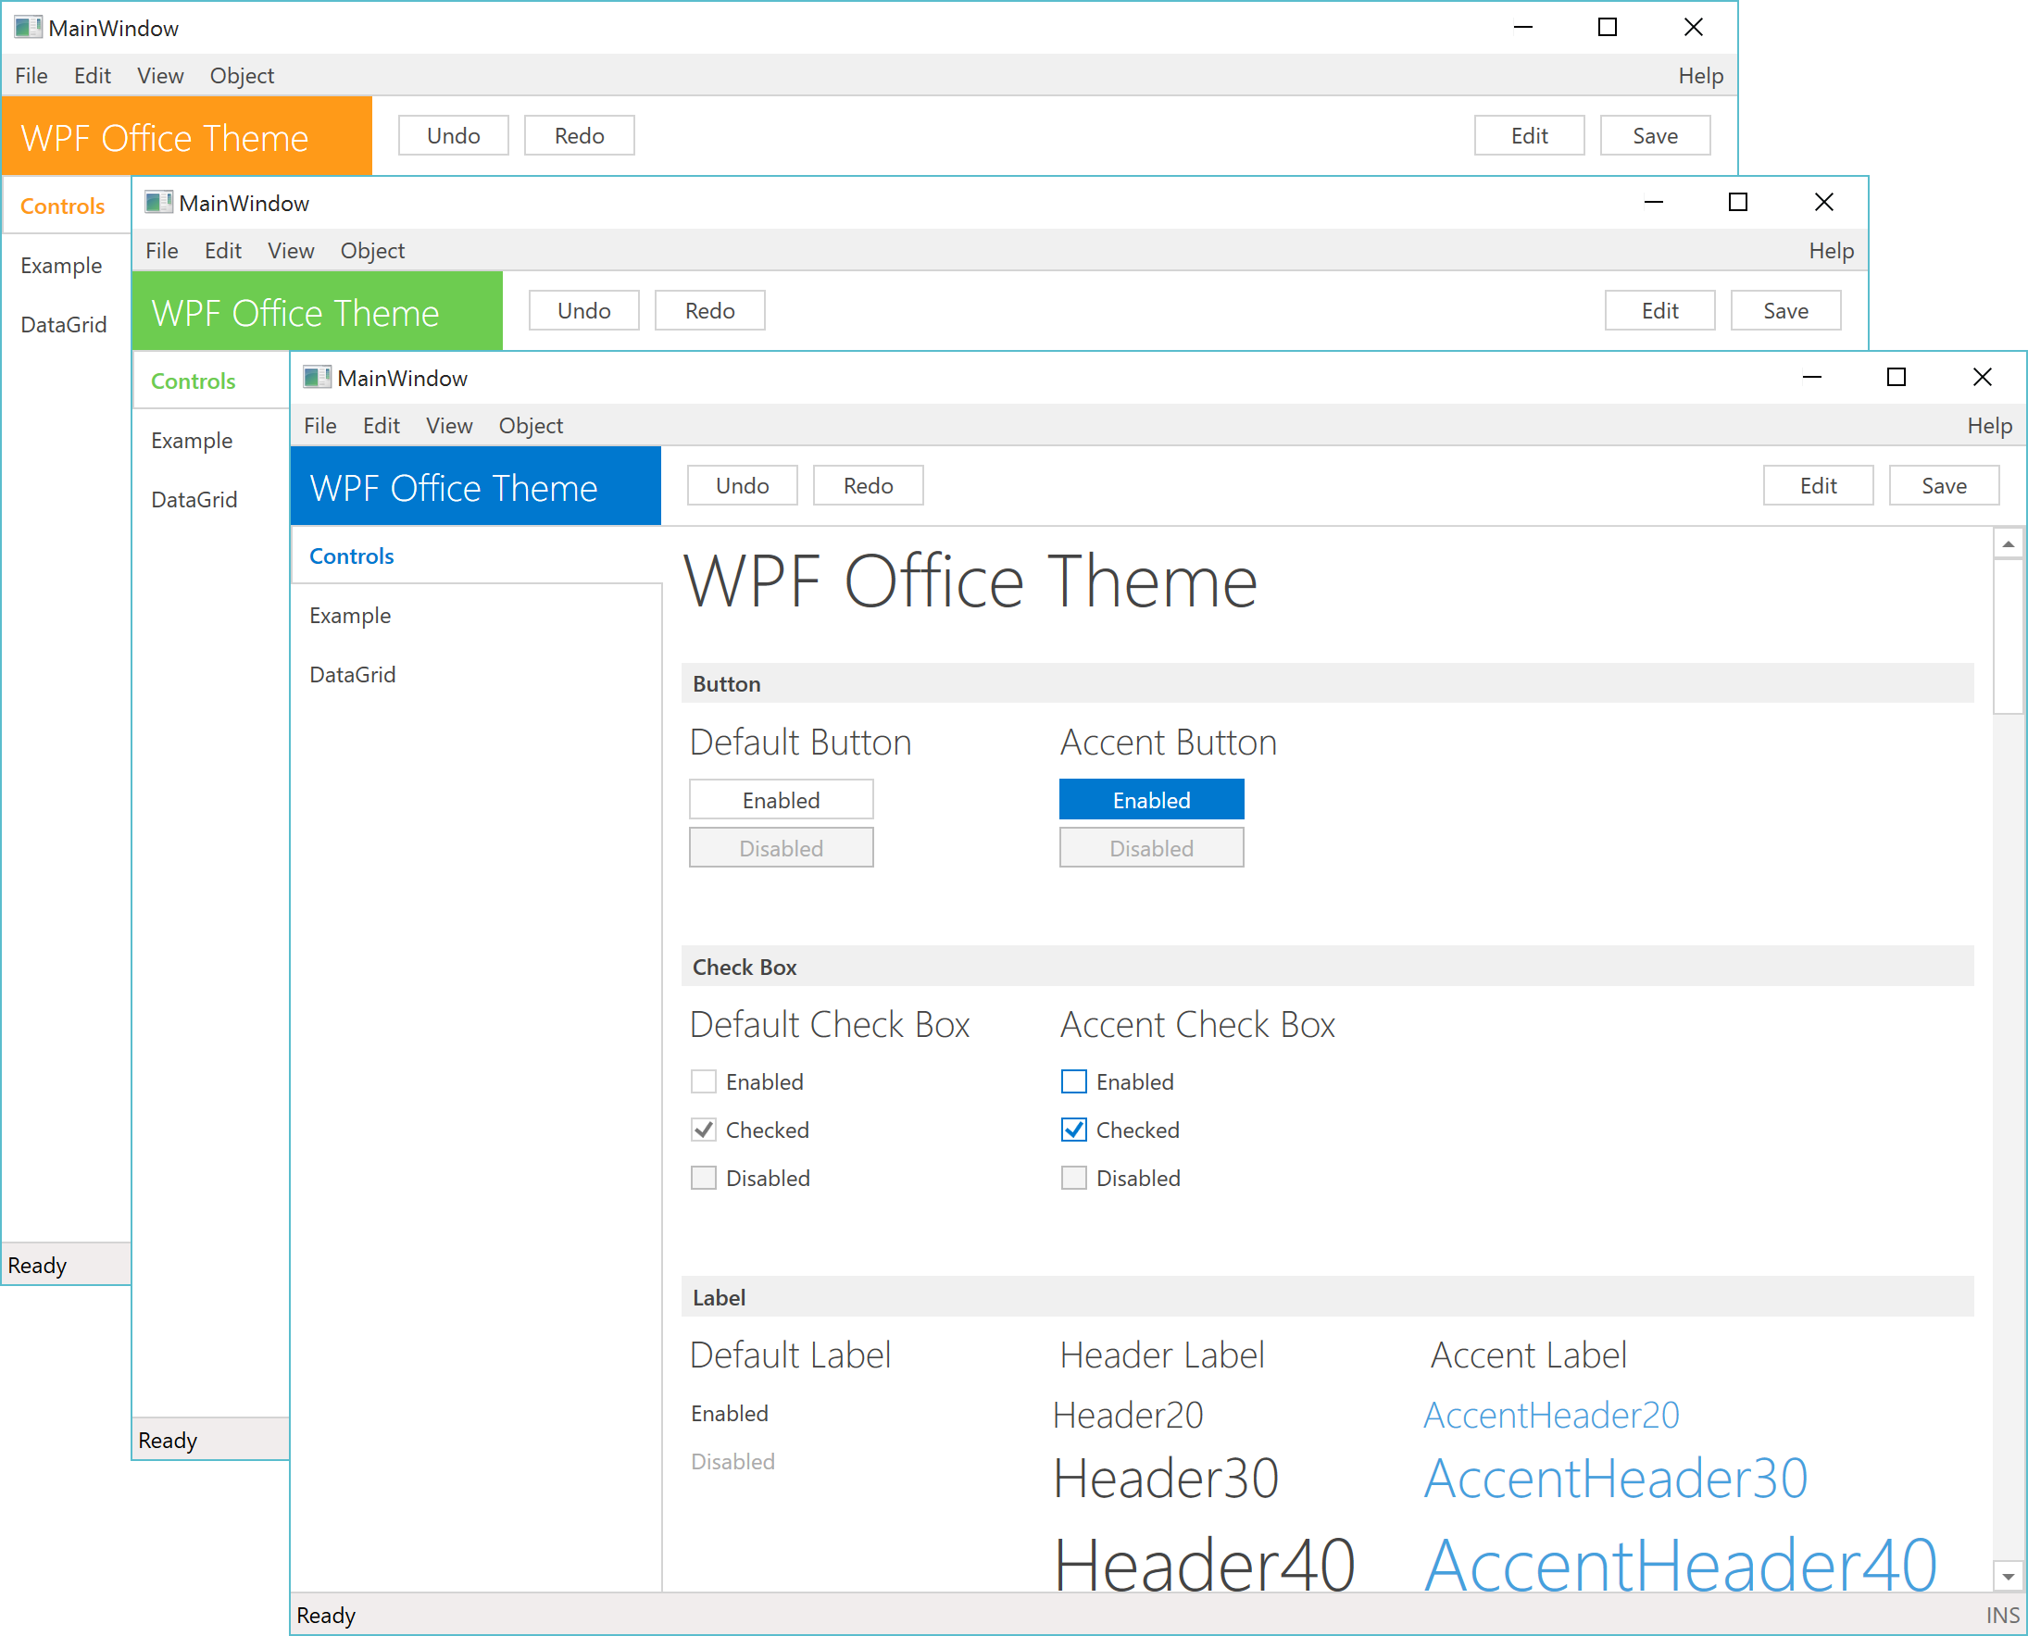The image size is (2028, 1636).
Task: Minimize the green-themed middle window
Action: pyautogui.click(x=1653, y=203)
